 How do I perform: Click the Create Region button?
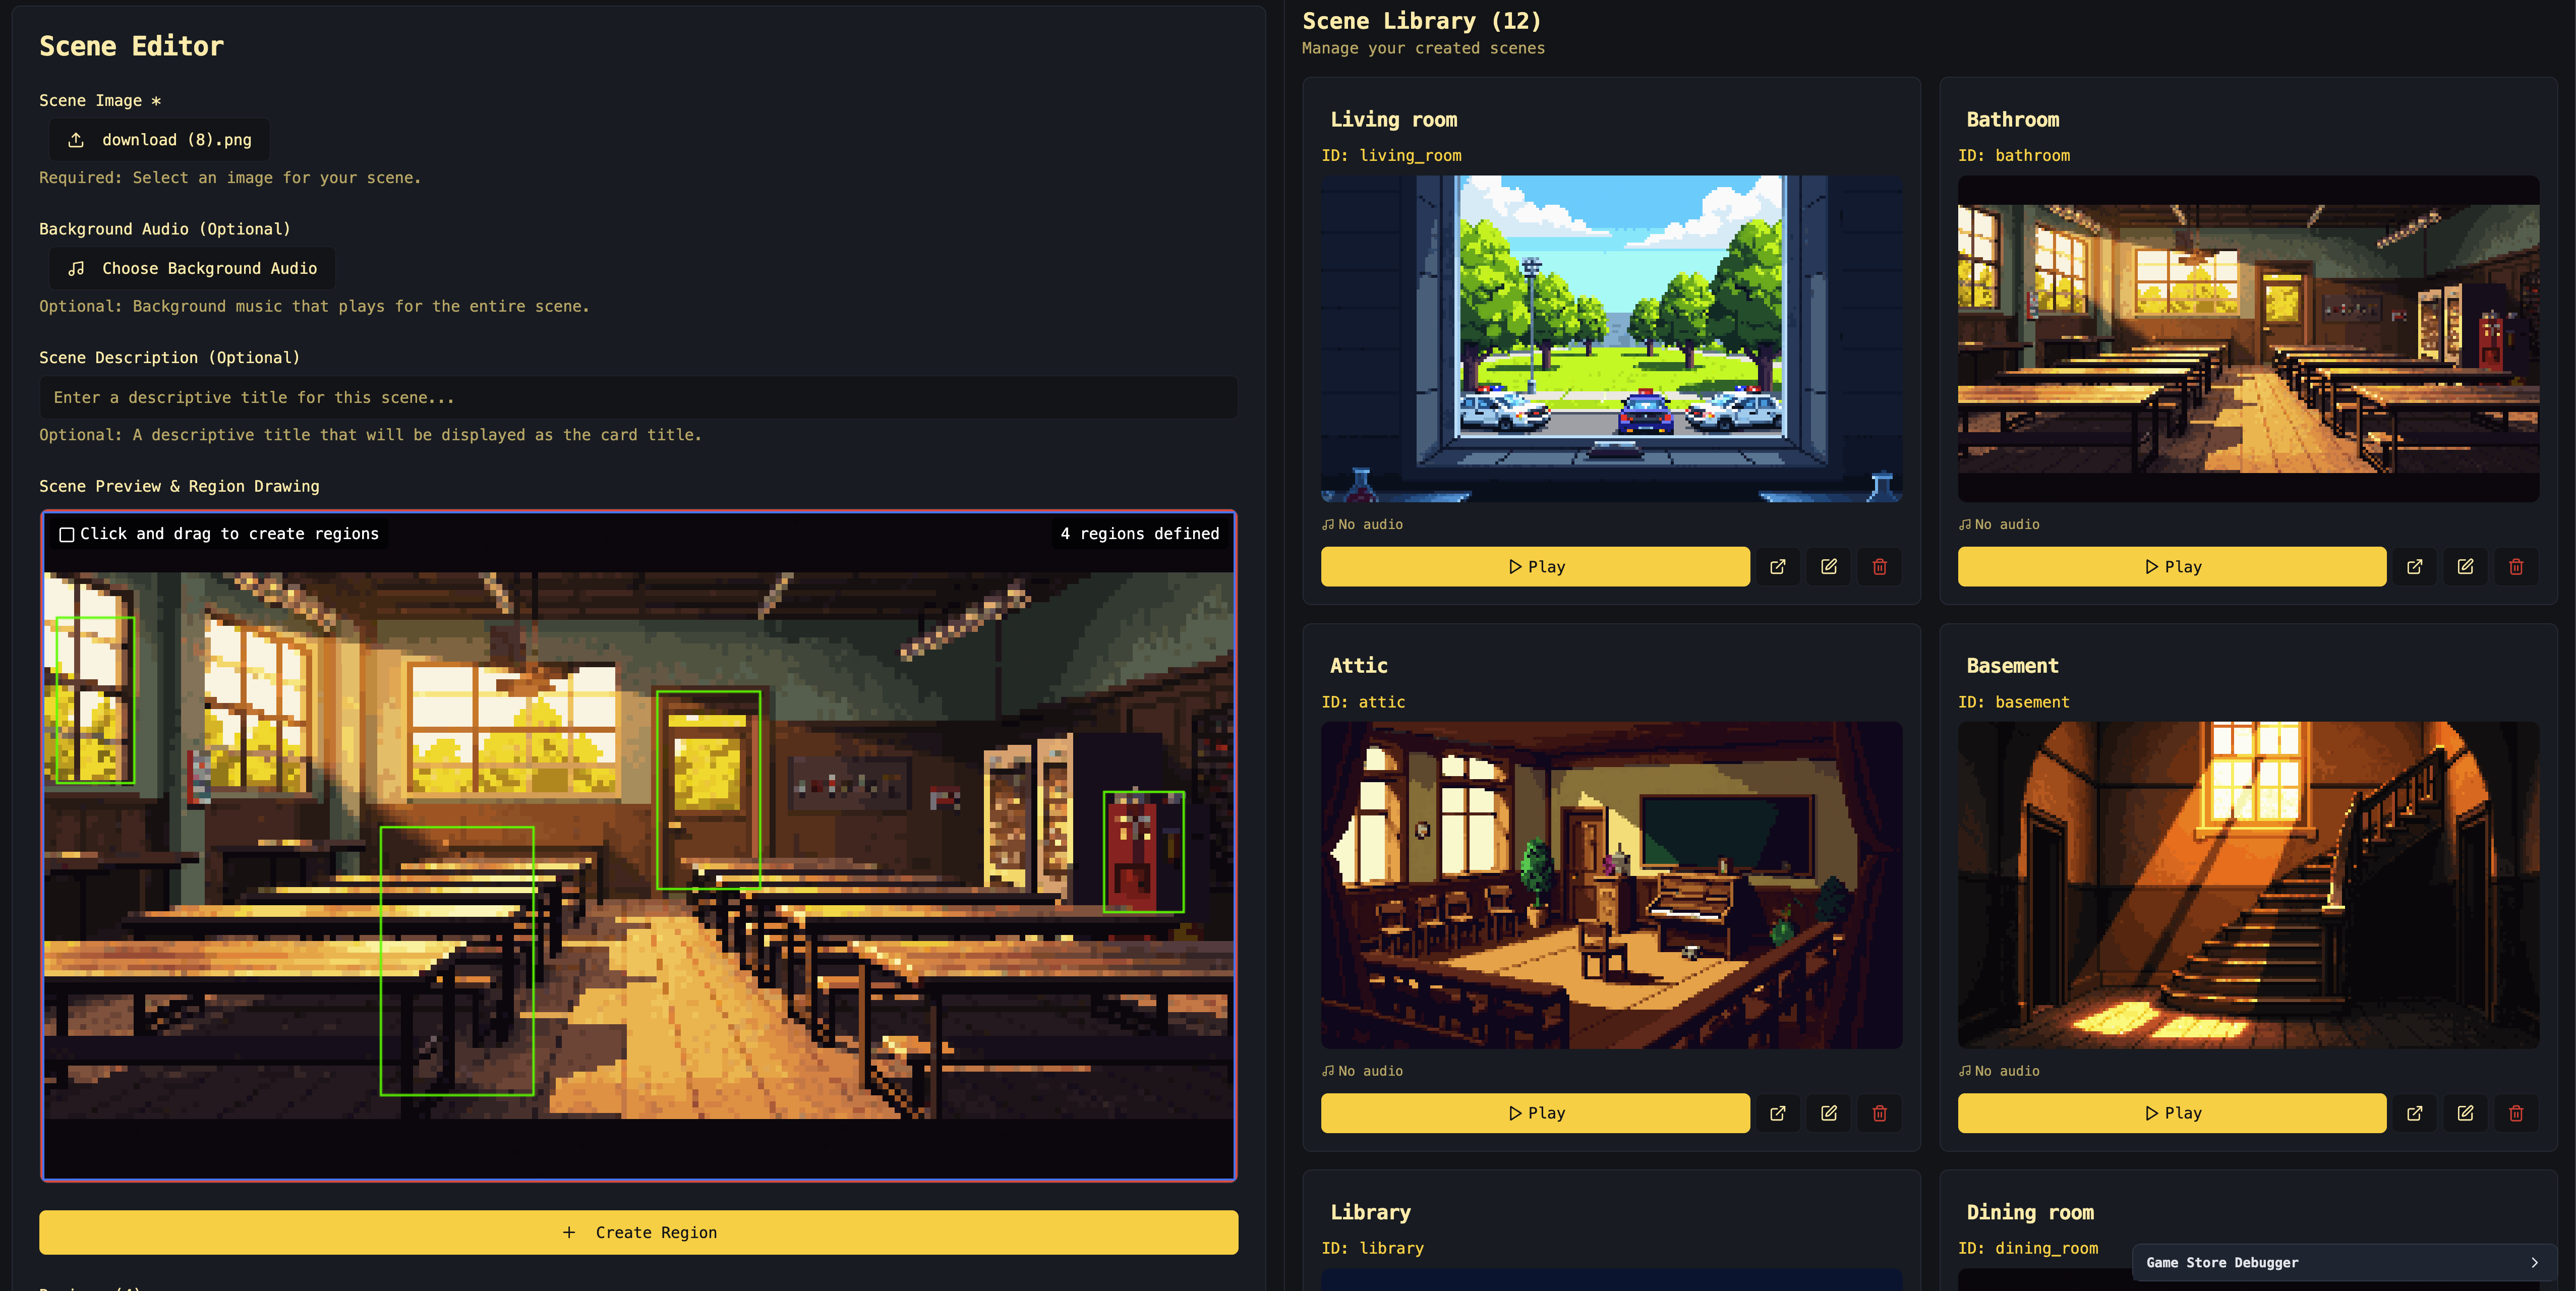(638, 1233)
